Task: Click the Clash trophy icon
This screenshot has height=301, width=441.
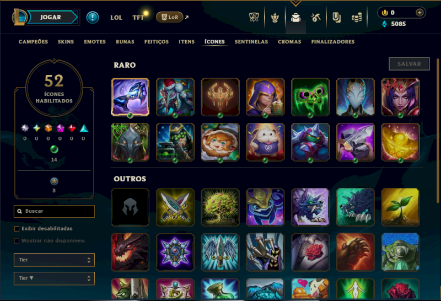Action: (x=254, y=18)
